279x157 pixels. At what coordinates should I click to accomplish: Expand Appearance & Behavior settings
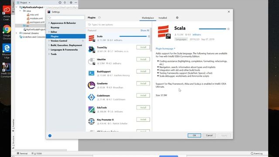click(49, 23)
